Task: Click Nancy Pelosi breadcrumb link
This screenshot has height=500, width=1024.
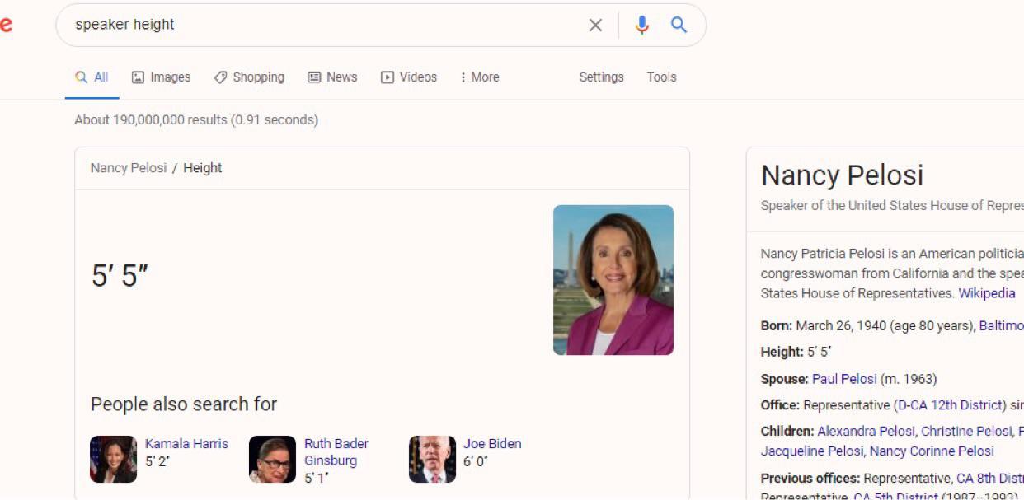Action: tap(129, 168)
